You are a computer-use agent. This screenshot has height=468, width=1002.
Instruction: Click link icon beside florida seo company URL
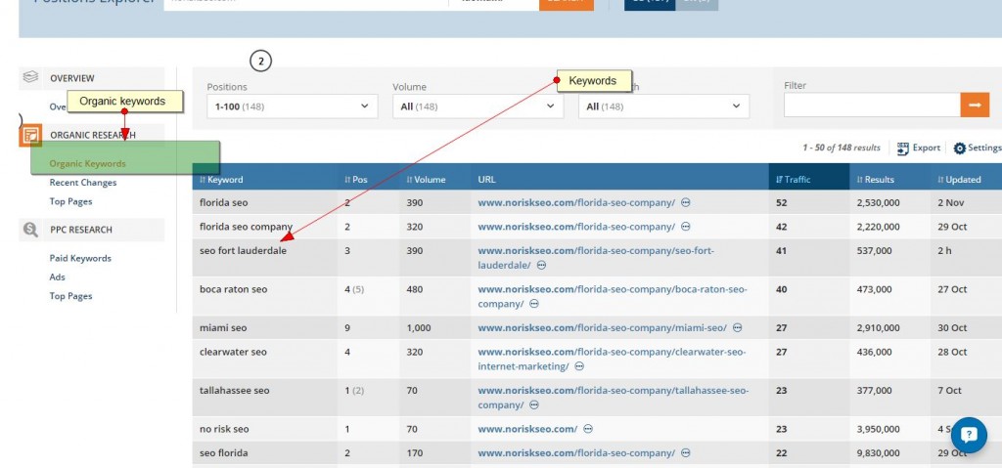[686, 227]
